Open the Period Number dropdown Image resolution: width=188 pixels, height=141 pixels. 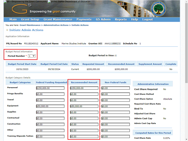[x=32, y=56]
